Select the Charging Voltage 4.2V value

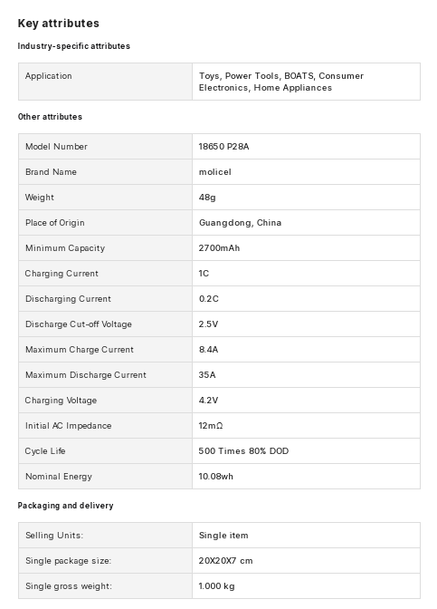click(208, 400)
